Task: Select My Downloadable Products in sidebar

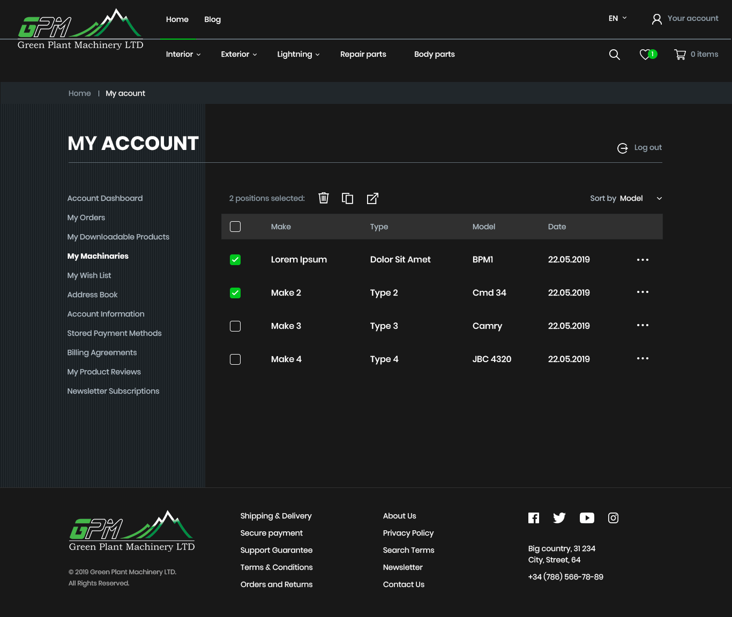Action: pyautogui.click(x=118, y=237)
